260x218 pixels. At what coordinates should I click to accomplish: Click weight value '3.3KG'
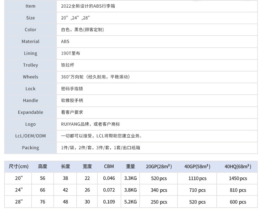[130, 178]
